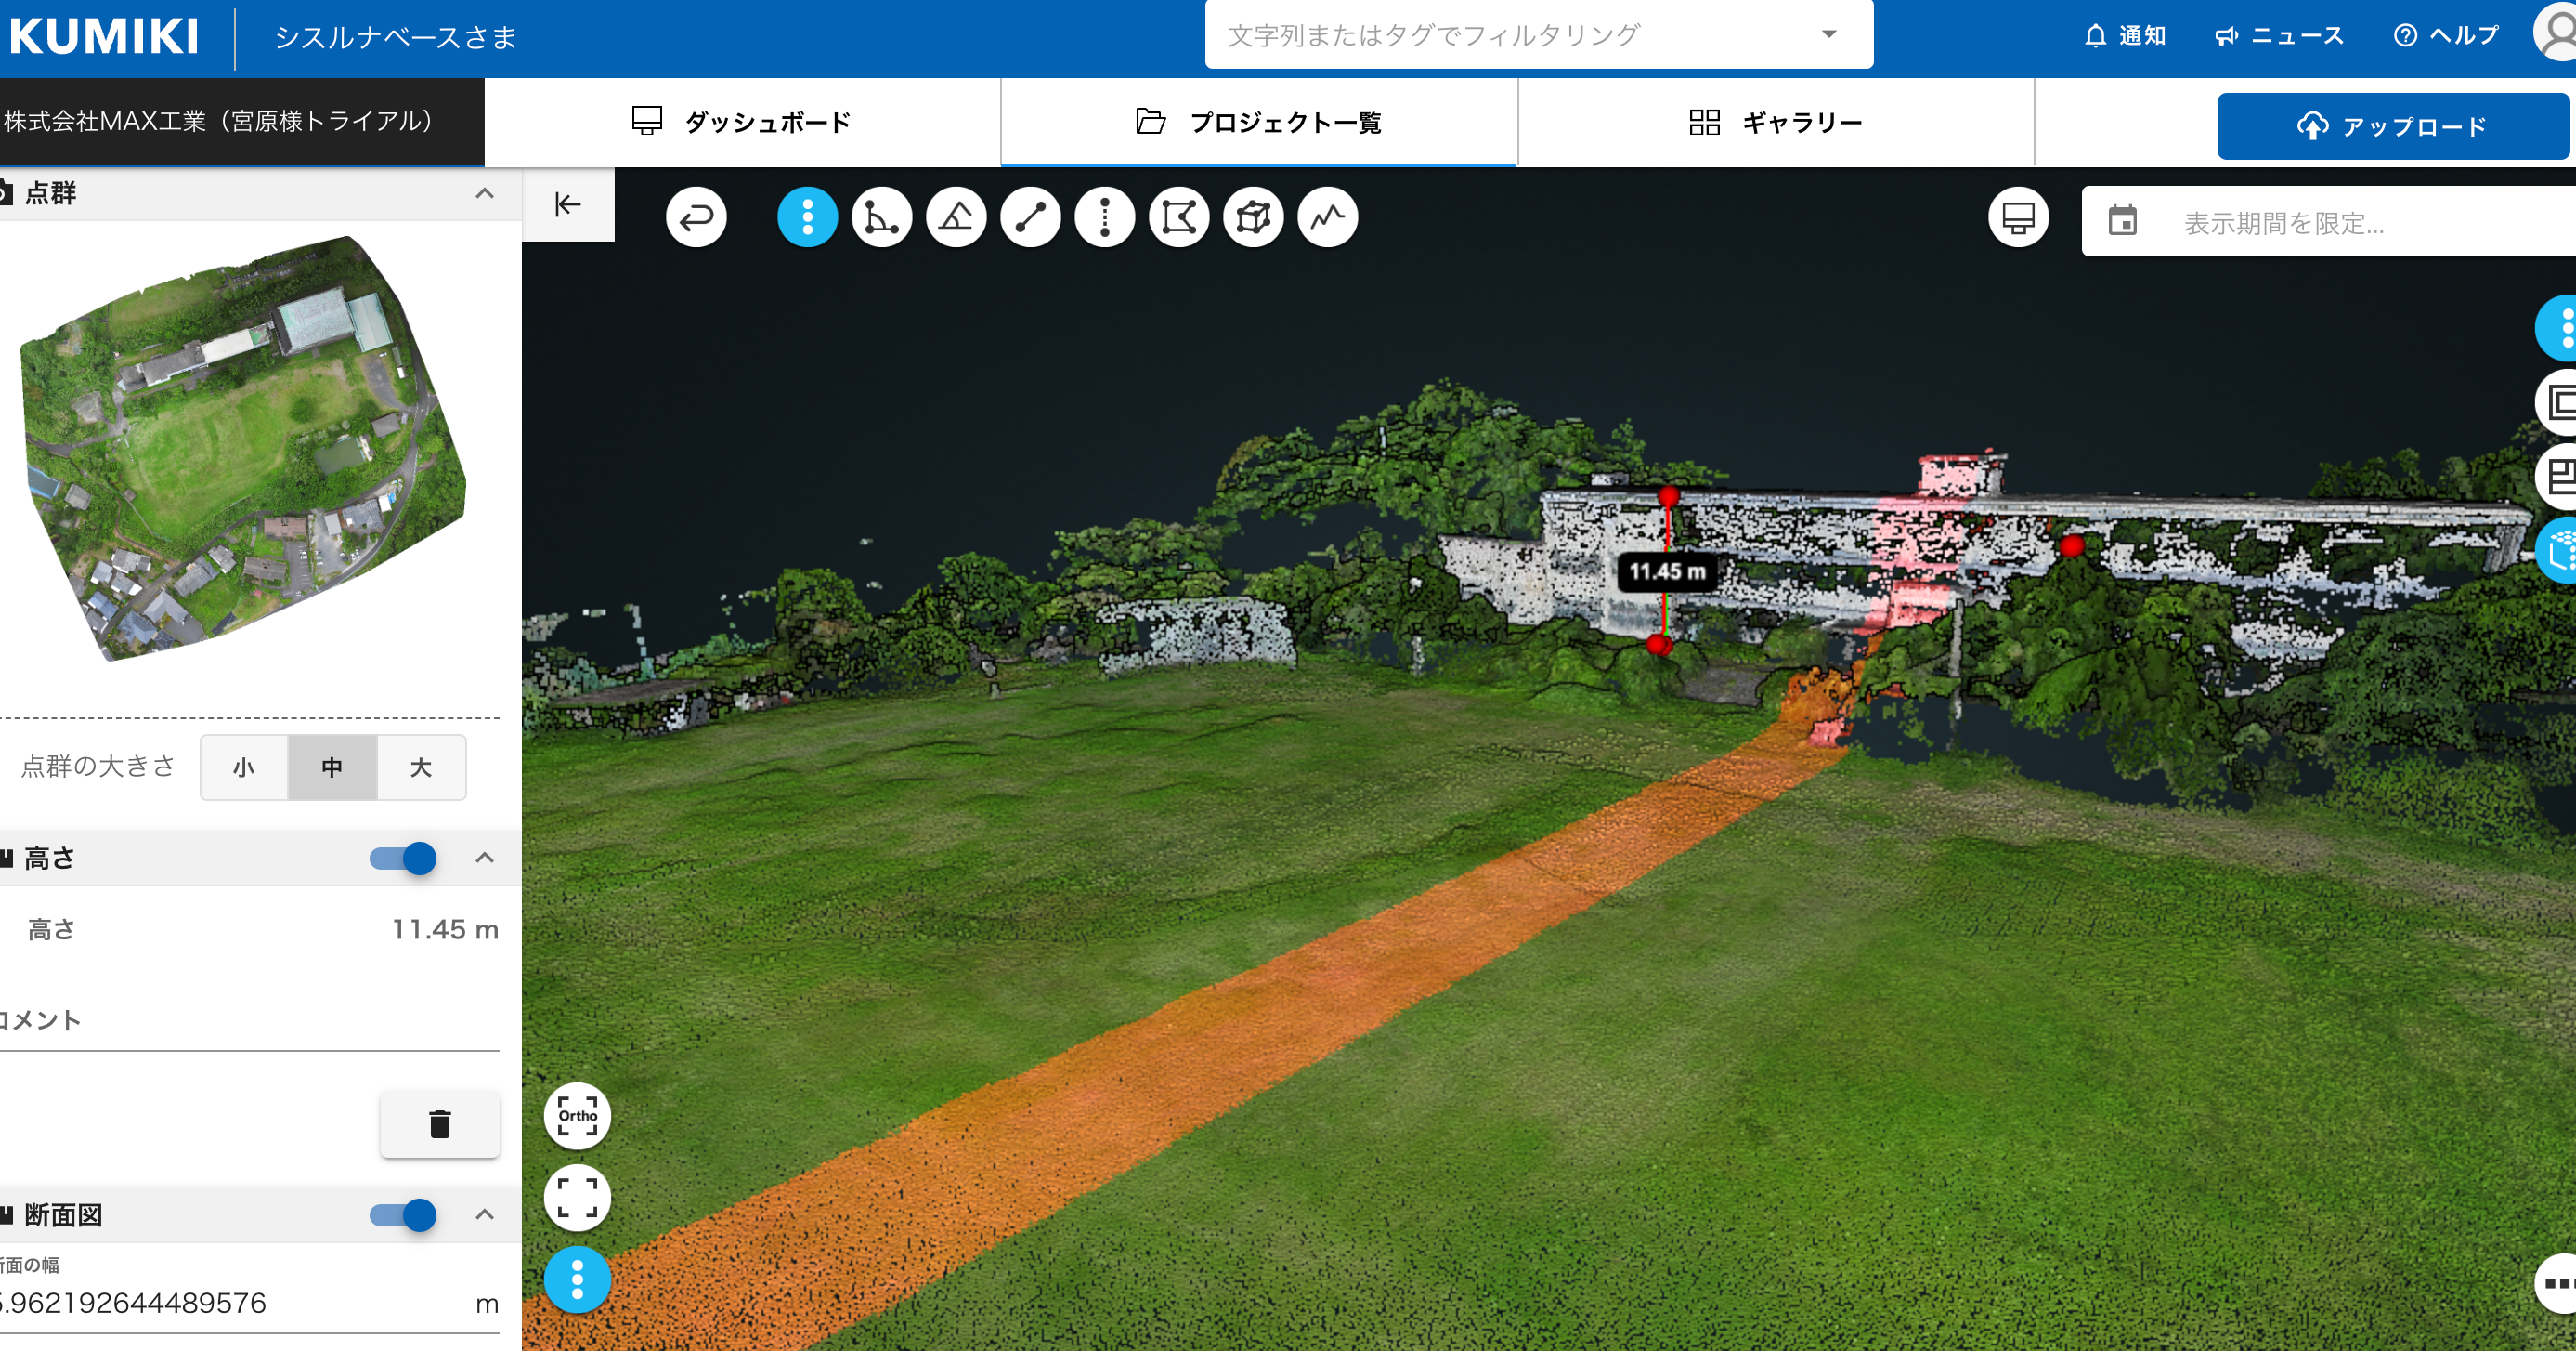Collapse the 高さ section chevron

(484, 858)
